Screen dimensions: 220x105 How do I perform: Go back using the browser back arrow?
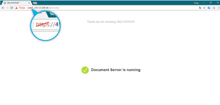[x=3, y=8]
